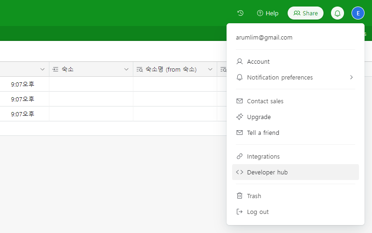Open the base history clock icon
The width and height of the screenshot is (372, 233).
(x=241, y=13)
